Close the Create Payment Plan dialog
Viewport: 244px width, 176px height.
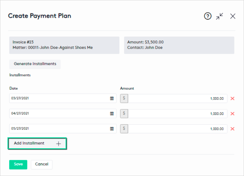(233, 16)
